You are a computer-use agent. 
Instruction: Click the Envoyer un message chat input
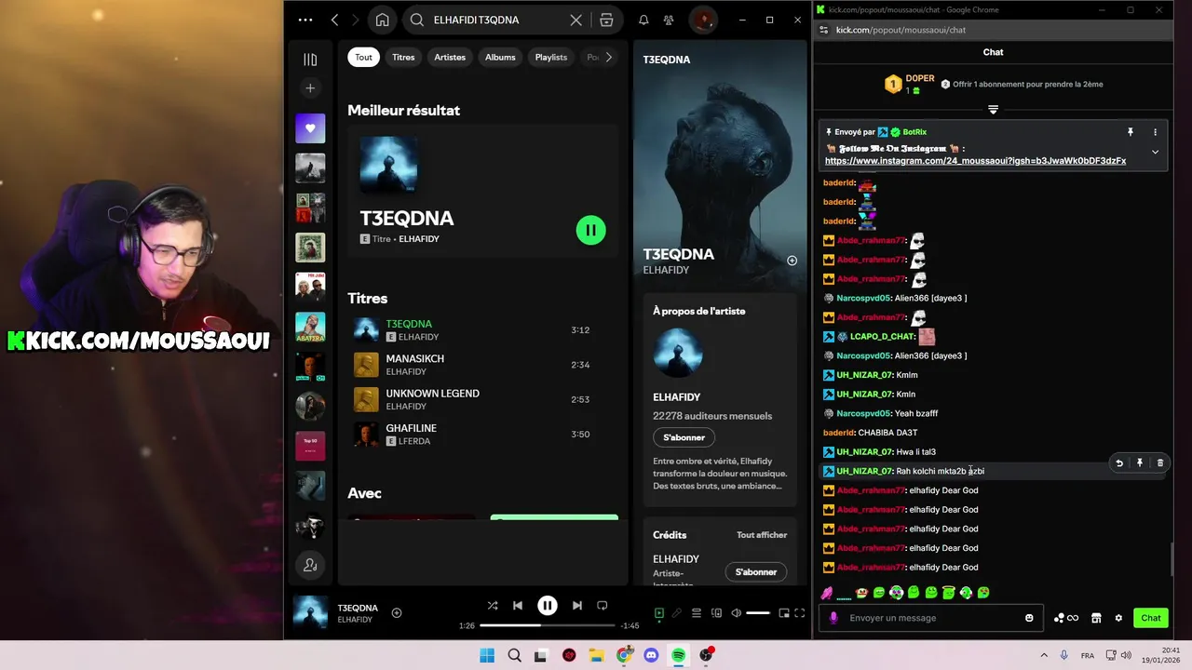pos(931,618)
